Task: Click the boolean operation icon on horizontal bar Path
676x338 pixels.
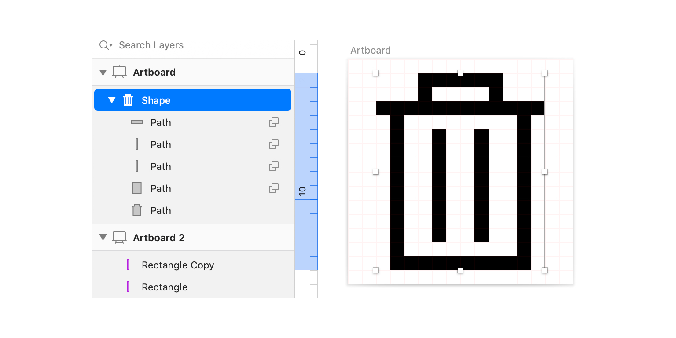Action: coord(274,122)
